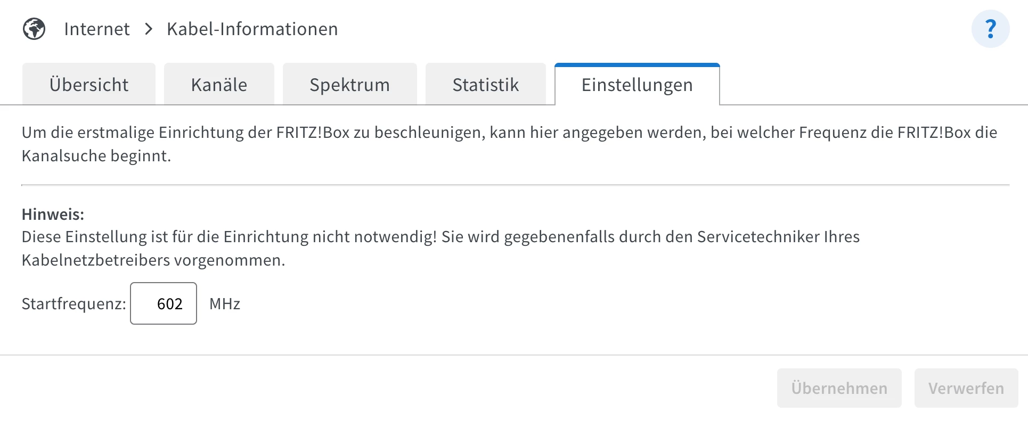Click the globe icon beside Internet
The image size is (1028, 429).
coord(34,29)
